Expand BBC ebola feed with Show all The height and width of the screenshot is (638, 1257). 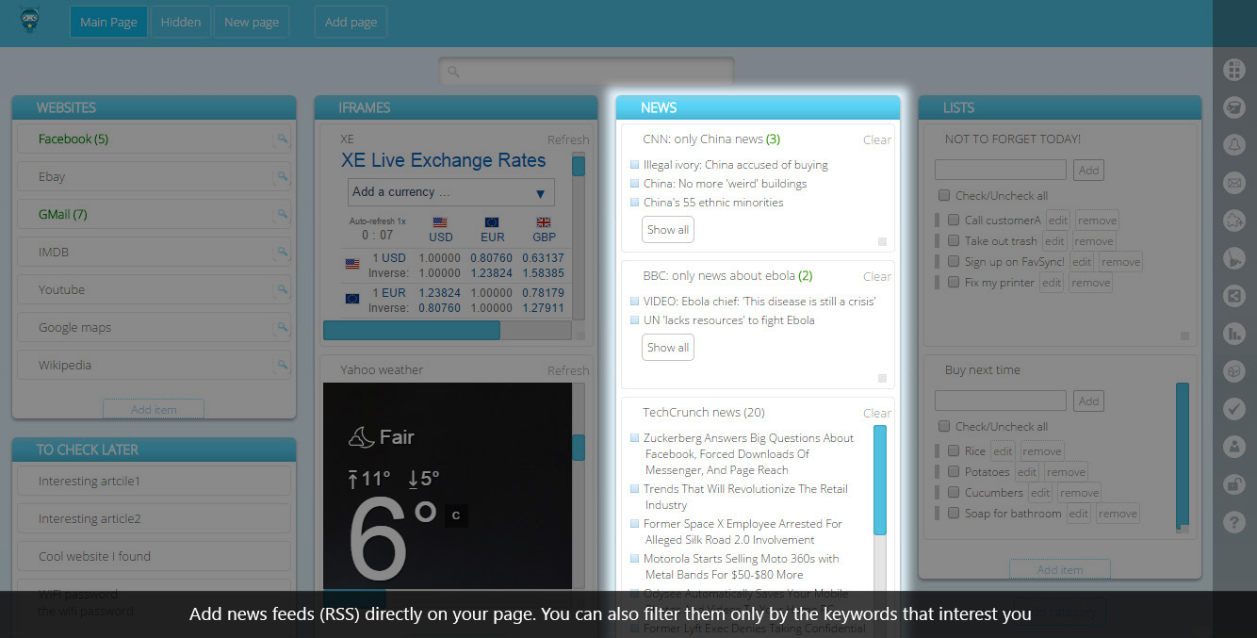pos(668,348)
